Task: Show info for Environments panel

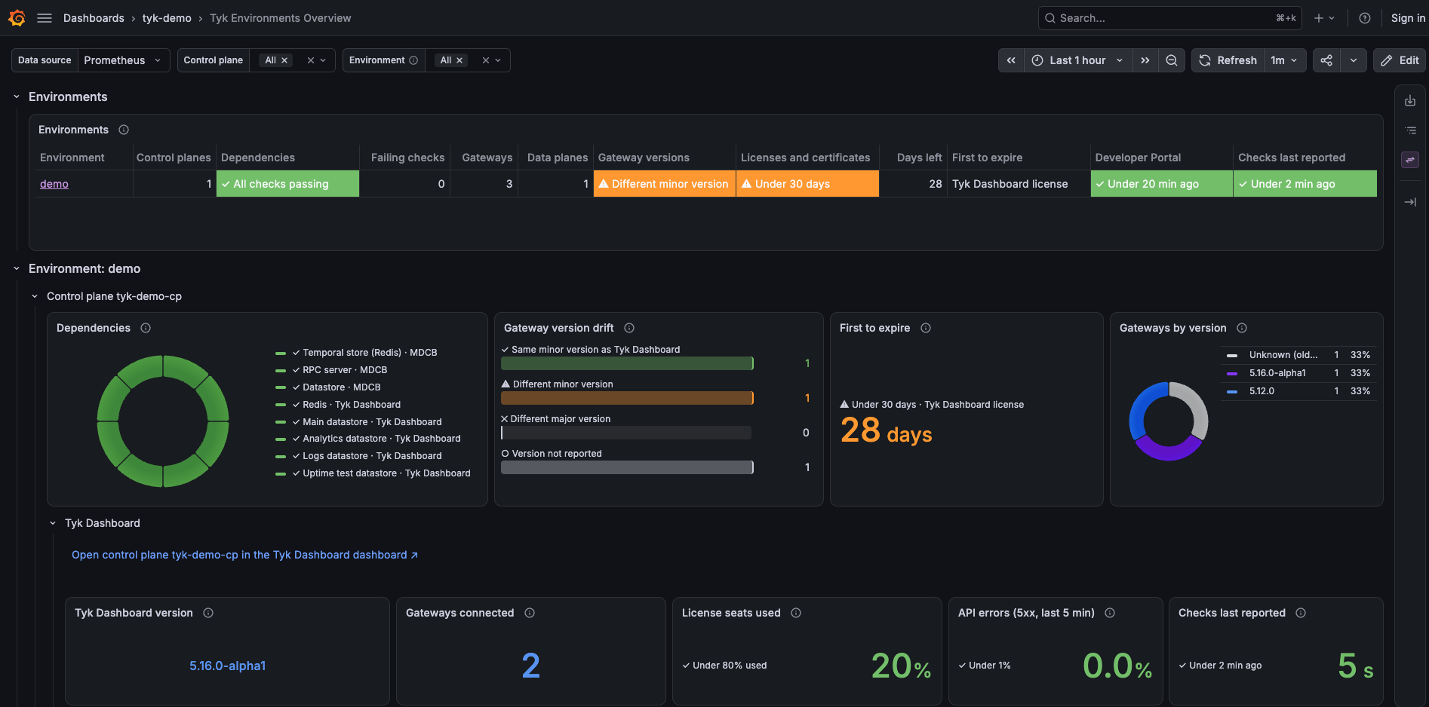Action: [x=124, y=130]
